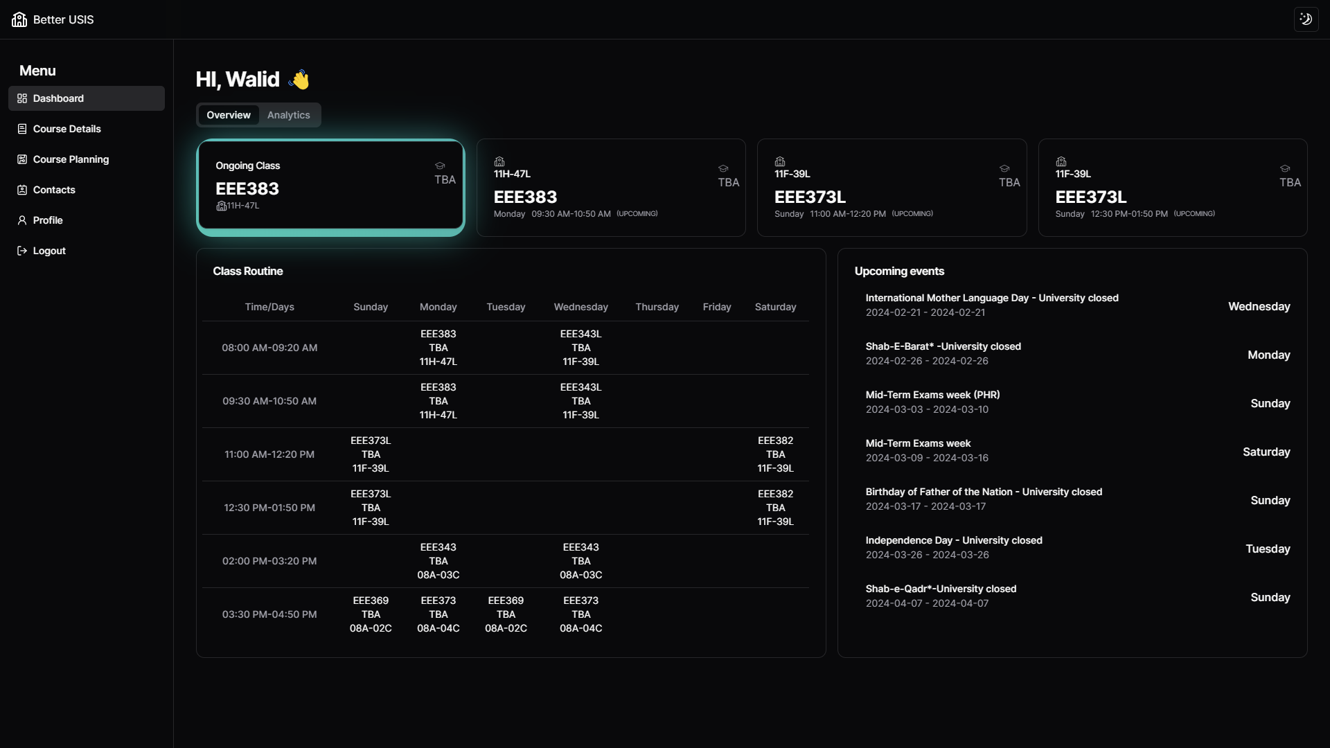1330x748 pixels.
Task: Click the Logout arrow icon
Action: tap(22, 251)
